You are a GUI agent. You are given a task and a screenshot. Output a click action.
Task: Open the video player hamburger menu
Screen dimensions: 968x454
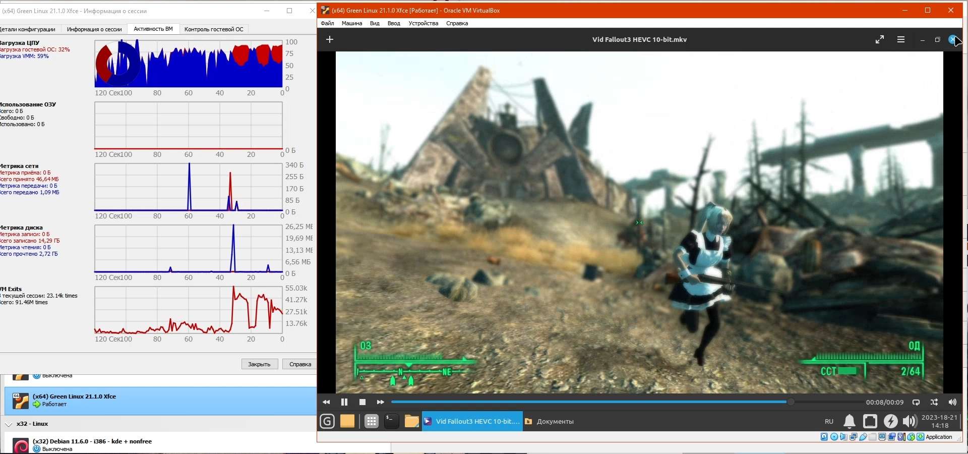pyautogui.click(x=901, y=39)
